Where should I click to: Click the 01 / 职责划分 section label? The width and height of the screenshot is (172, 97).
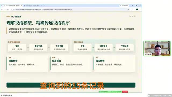click(x=16, y=17)
